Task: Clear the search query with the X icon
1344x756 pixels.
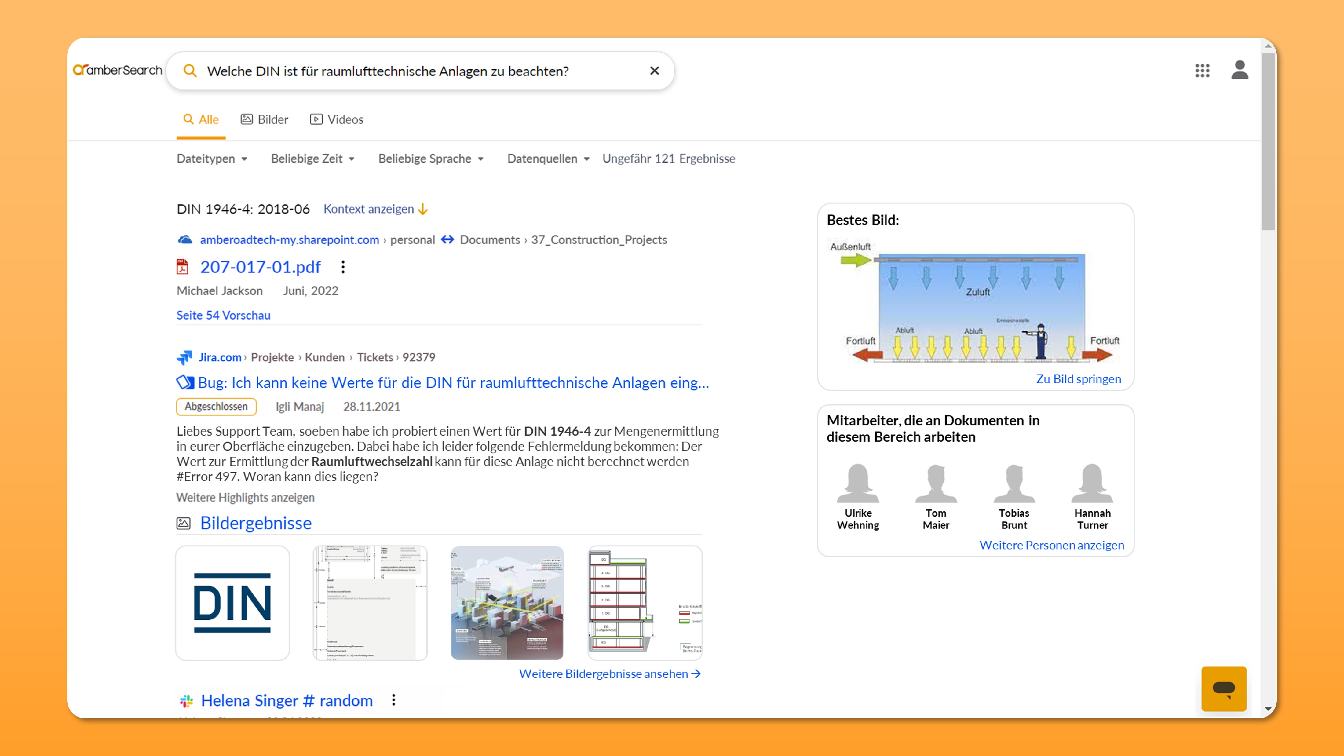Action: [x=654, y=71]
